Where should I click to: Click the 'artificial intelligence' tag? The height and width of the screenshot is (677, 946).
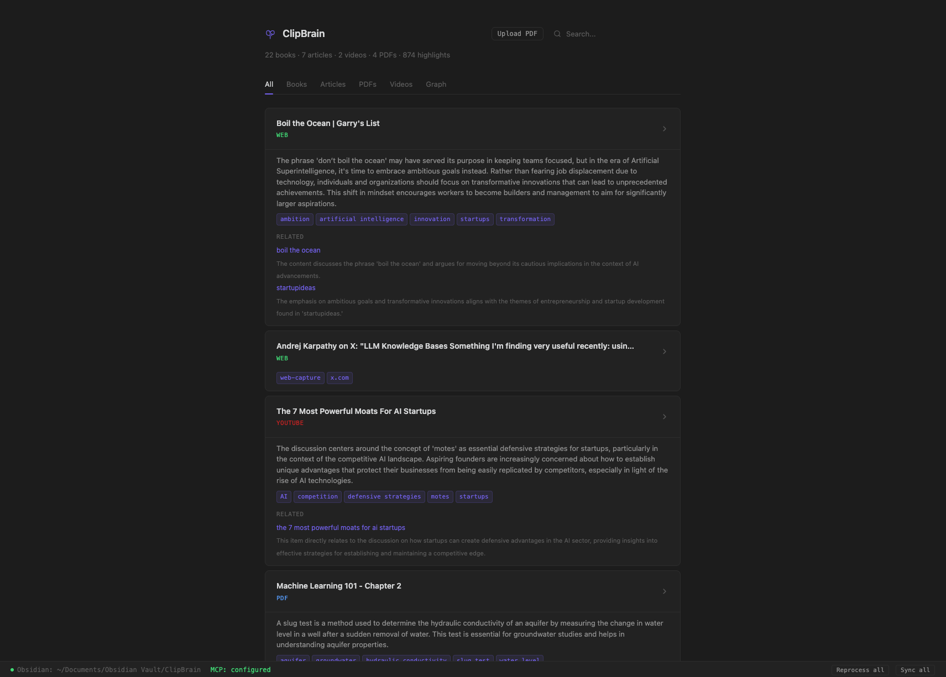click(x=361, y=219)
